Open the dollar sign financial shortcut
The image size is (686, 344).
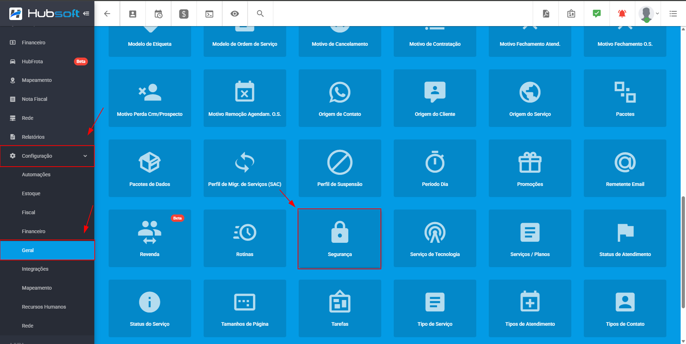(x=184, y=14)
